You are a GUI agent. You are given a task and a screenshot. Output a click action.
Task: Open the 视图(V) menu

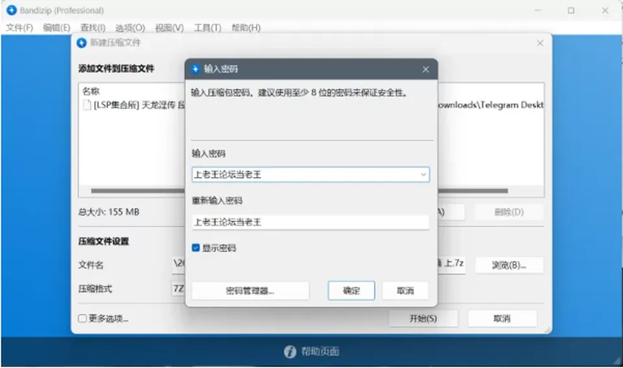point(169,28)
